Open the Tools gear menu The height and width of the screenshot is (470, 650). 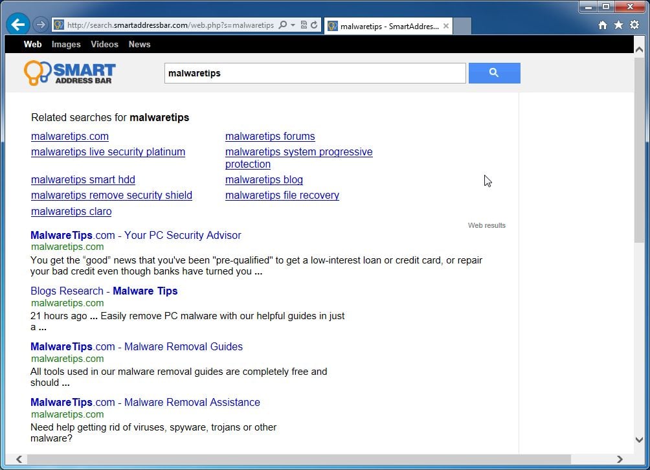tap(634, 25)
